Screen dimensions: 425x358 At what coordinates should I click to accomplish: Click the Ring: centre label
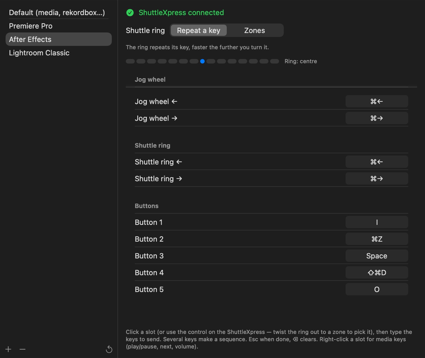[301, 61]
